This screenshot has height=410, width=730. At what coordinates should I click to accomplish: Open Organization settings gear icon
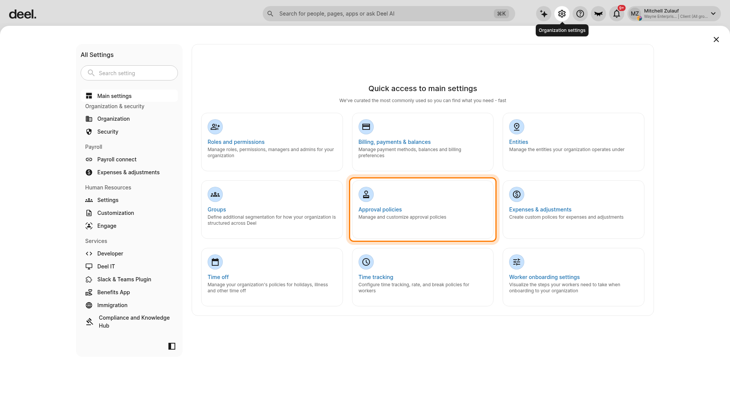[562, 14]
